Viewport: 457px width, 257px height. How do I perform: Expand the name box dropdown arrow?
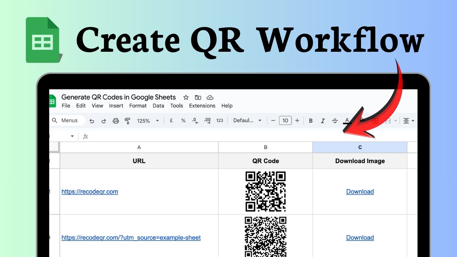click(72, 136)
